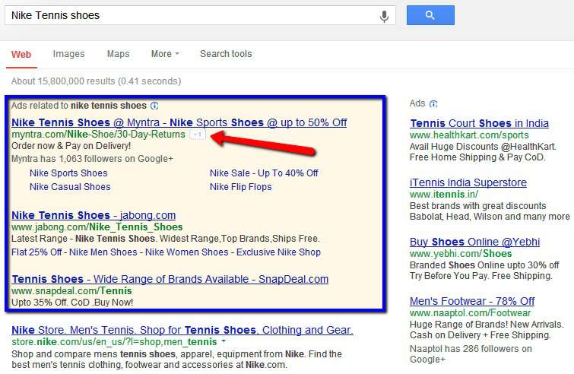The width and height of the screenshot is (574, 374).
Task: Click the blue magnifier search button
Action: click(x=430, y=15)
